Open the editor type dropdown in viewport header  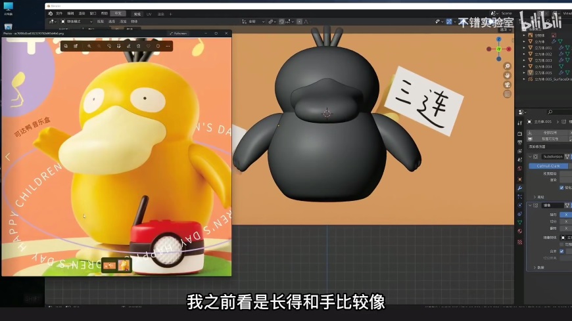(x=53, y=22)
